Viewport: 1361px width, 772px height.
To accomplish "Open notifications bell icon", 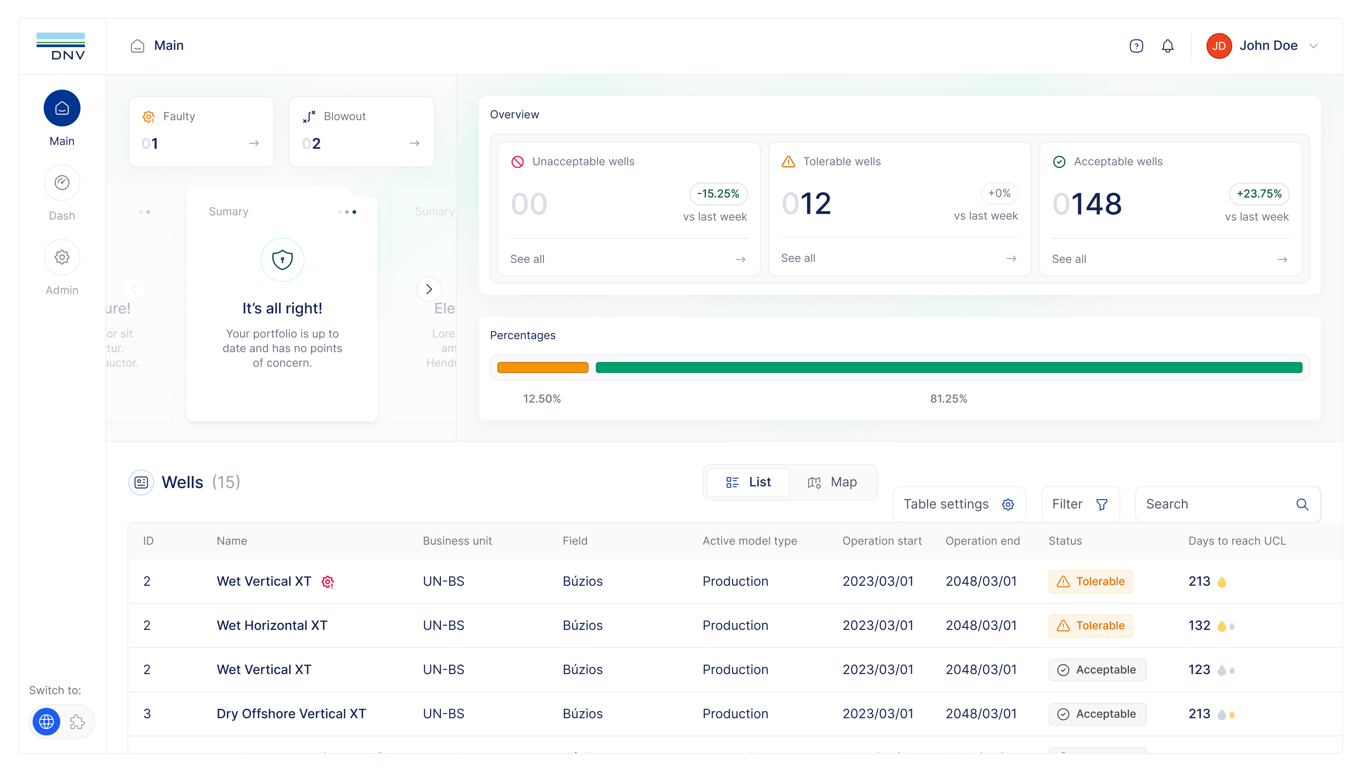I will tap(1167, 46).
